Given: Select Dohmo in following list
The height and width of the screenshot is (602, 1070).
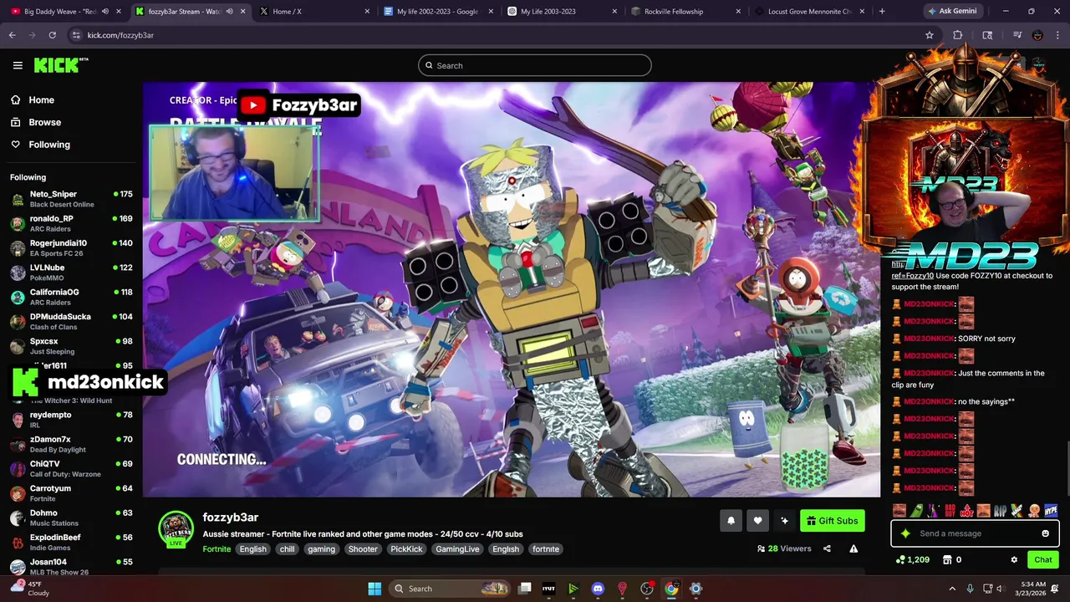Looking at the screenshot, I should point(71,518).
